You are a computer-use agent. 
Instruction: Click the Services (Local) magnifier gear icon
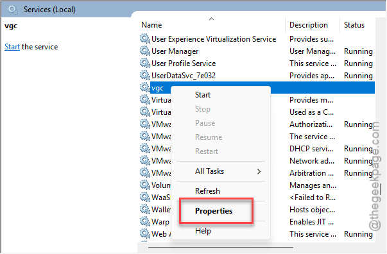pyautogui.click(x=13, y=10)
